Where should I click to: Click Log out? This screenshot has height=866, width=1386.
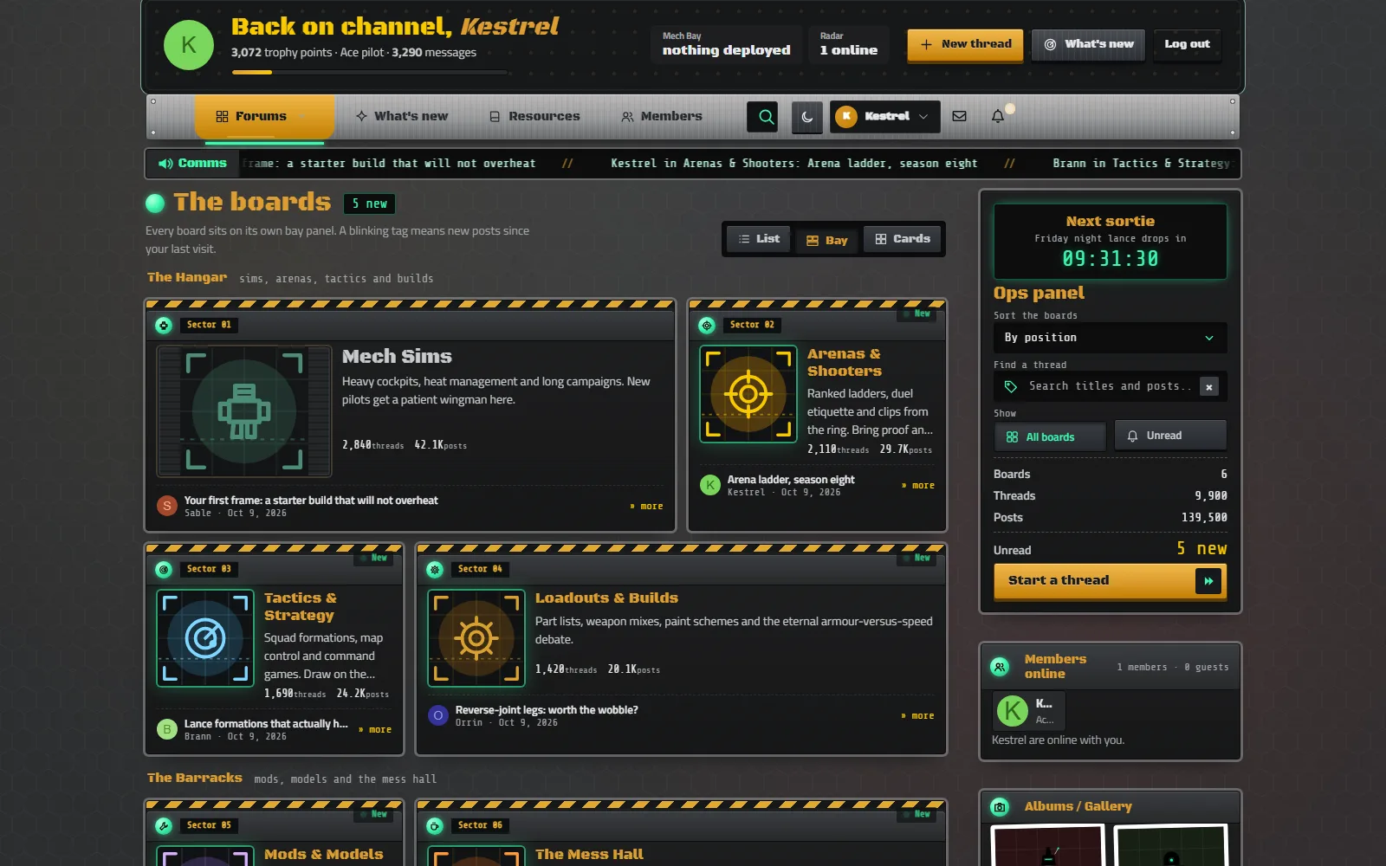(x=1187, y=44)
